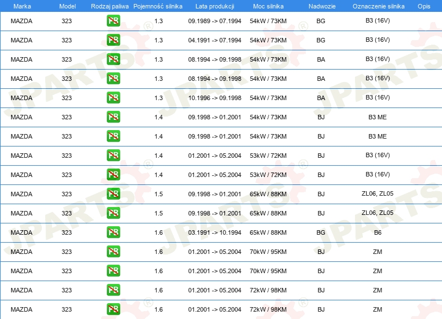The width and height of the screenshot is (442, 319).
Task: Click MAZDA in the B6 engine row
Action: pos(21,232)
